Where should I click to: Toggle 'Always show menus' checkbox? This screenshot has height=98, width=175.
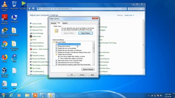pyautogui.click(x=57, y=46)
